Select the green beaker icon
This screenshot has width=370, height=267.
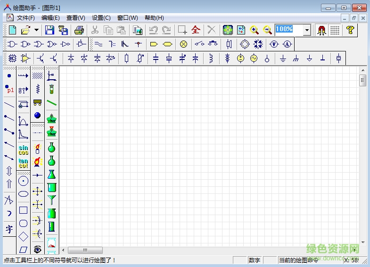point(51,188)
